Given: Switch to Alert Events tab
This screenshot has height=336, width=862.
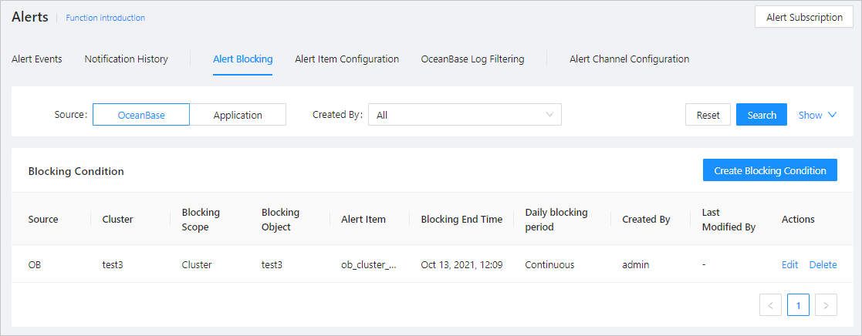Looking at the screenshot, I should click(x=37, y=59).
